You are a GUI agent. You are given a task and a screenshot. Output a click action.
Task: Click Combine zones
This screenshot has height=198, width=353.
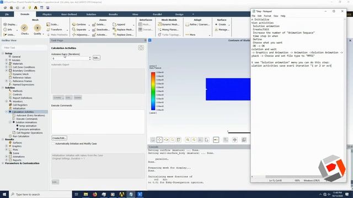coord(79,24)
